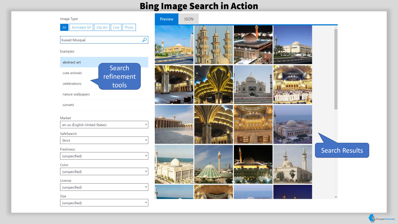Select the abstract art example
Screen dimensions: 398x224
click(104, 62)
